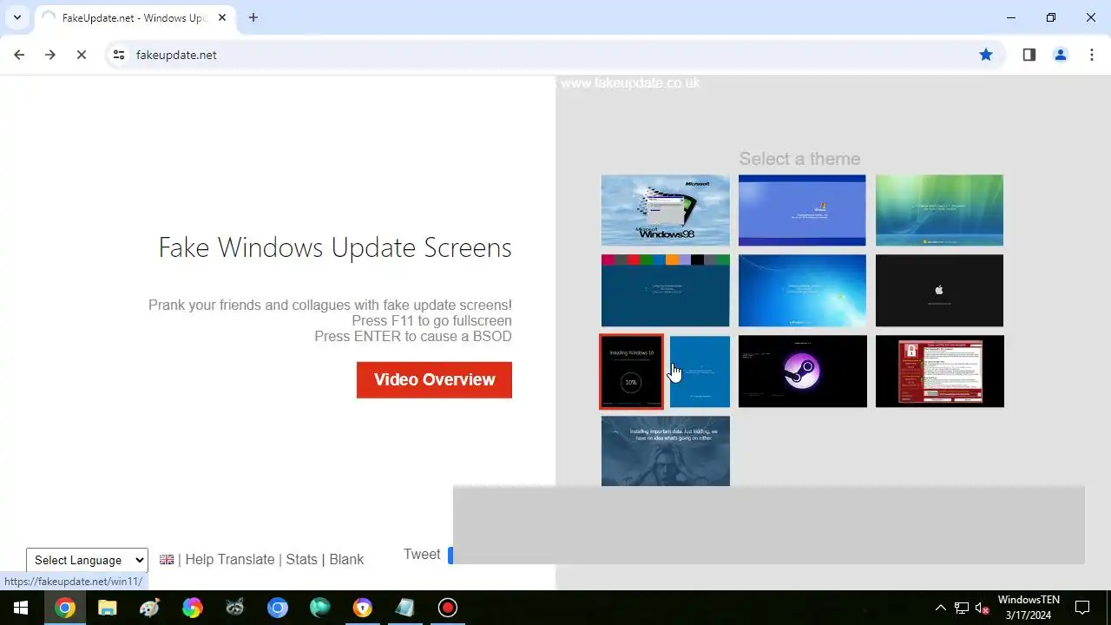Open the taskbar clock showing 3/17/2024

pos(1029,608)
